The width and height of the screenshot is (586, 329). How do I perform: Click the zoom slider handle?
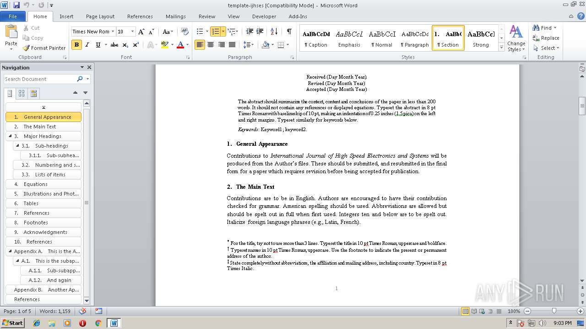coord(554,311)
